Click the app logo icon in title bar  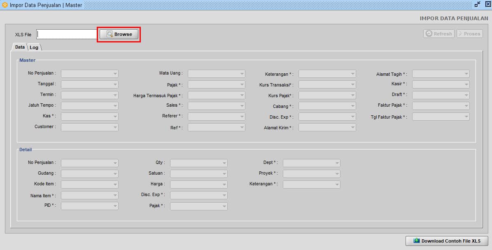point(5,5)
